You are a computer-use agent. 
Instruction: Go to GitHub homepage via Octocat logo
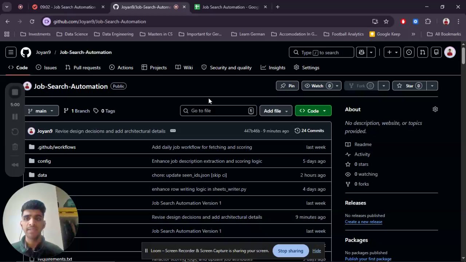(26, 52)
